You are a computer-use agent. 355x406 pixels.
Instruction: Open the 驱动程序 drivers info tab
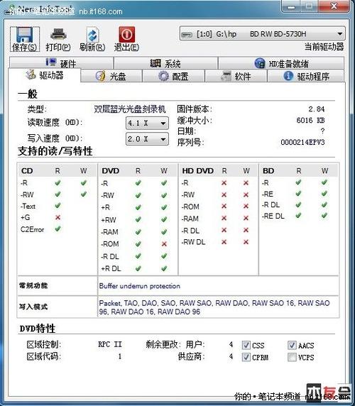click(306, 76)
